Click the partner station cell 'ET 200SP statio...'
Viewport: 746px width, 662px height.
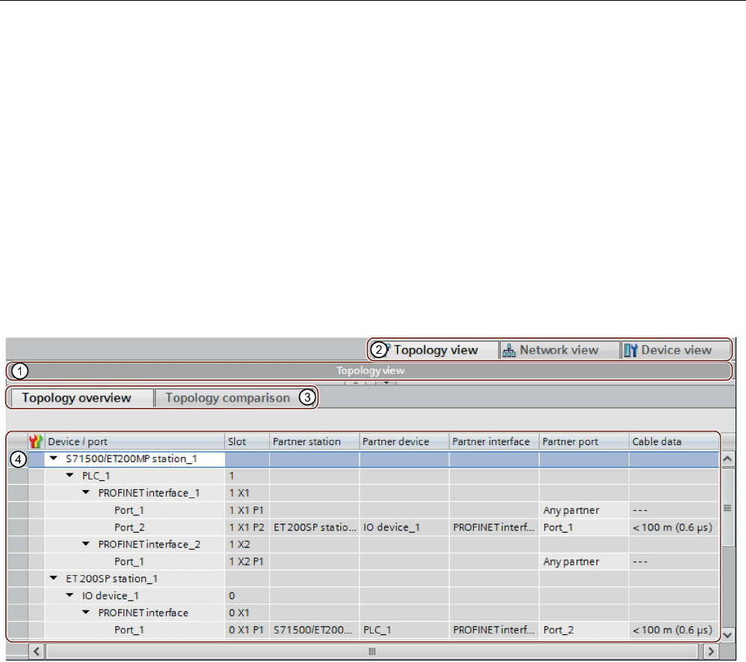315,527
